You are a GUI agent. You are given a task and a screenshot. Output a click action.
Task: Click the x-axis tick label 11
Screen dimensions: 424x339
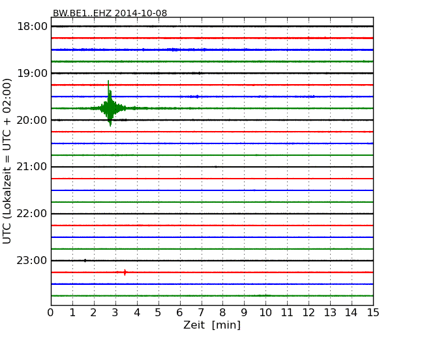287,313
